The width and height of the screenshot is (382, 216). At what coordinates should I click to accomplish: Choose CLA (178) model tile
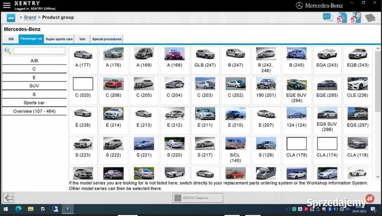tap(297, 150)
